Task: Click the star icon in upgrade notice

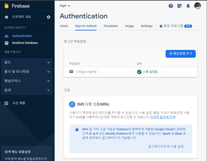Action: [x=77, y=130]
